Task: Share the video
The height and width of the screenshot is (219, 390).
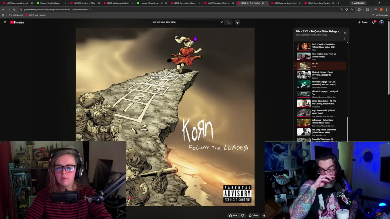Action: 253,215
